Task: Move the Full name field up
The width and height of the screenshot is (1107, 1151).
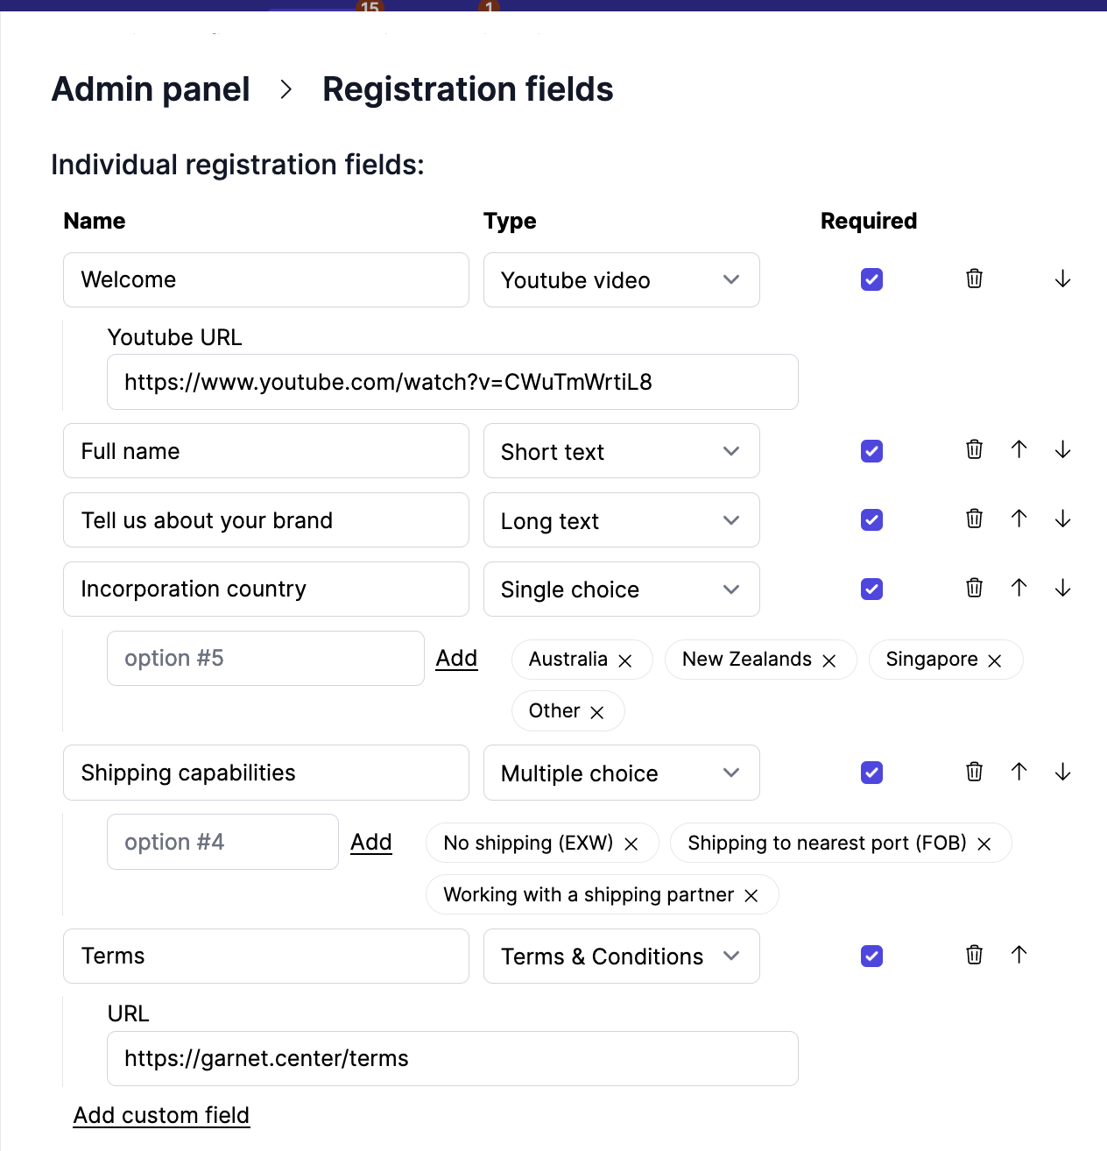Action: pyautogui.click(x=1019, y=449)
